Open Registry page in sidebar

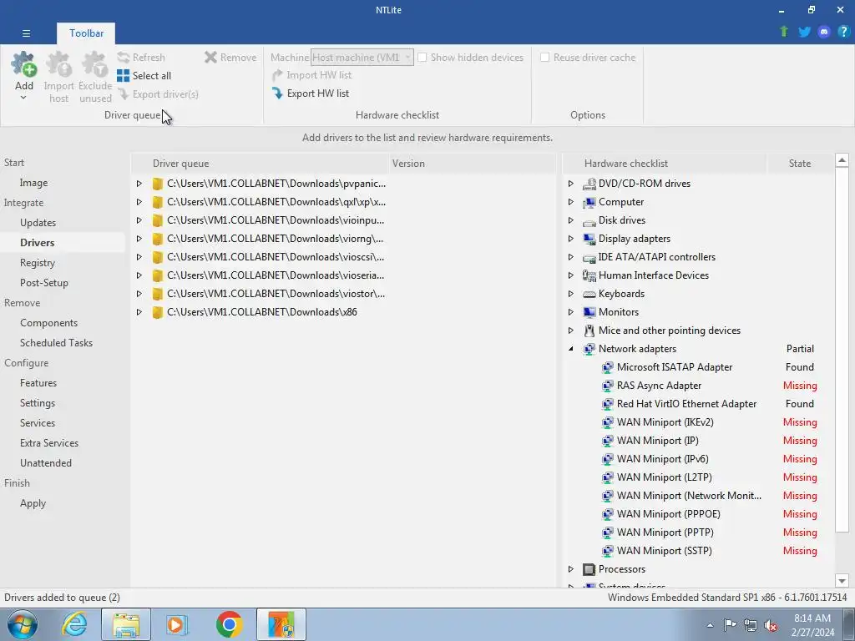coord(38,263)
